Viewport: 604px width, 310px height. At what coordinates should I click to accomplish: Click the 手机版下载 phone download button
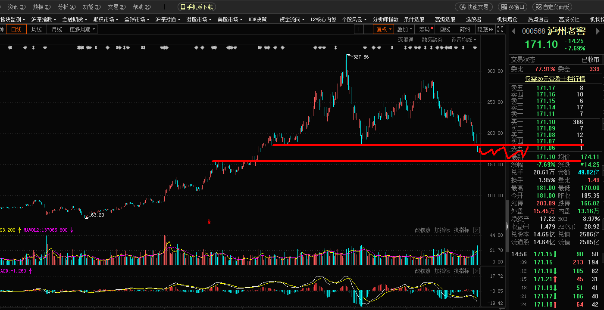coord(197,7)
